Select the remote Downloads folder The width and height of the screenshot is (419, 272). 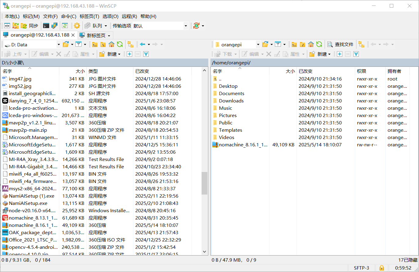[231, 101]
